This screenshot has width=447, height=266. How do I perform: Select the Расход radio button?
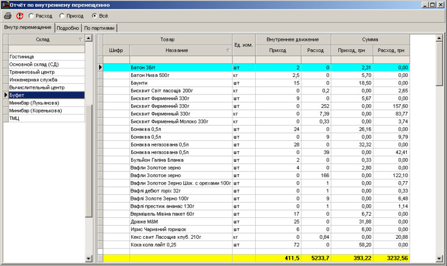(x=31, y=16)
